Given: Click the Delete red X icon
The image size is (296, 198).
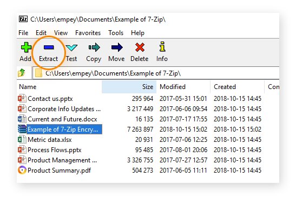Looking at the screenshot, I should coord(140,47).
